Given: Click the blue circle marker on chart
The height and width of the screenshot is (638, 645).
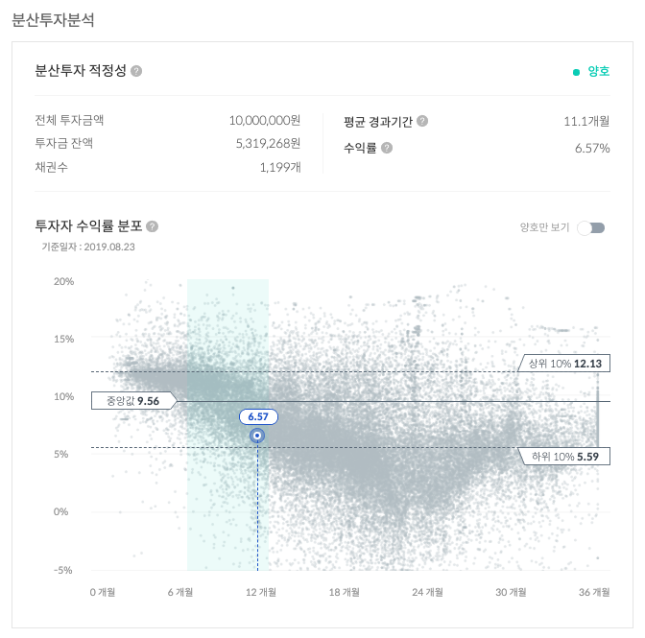Looking at the screenshot, I should 257,436.
